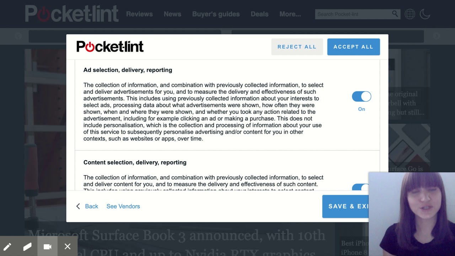The height and width of the screenshot is (256, 455).
Task: Open the See Vendors link
Action: (x=123, y=206)
